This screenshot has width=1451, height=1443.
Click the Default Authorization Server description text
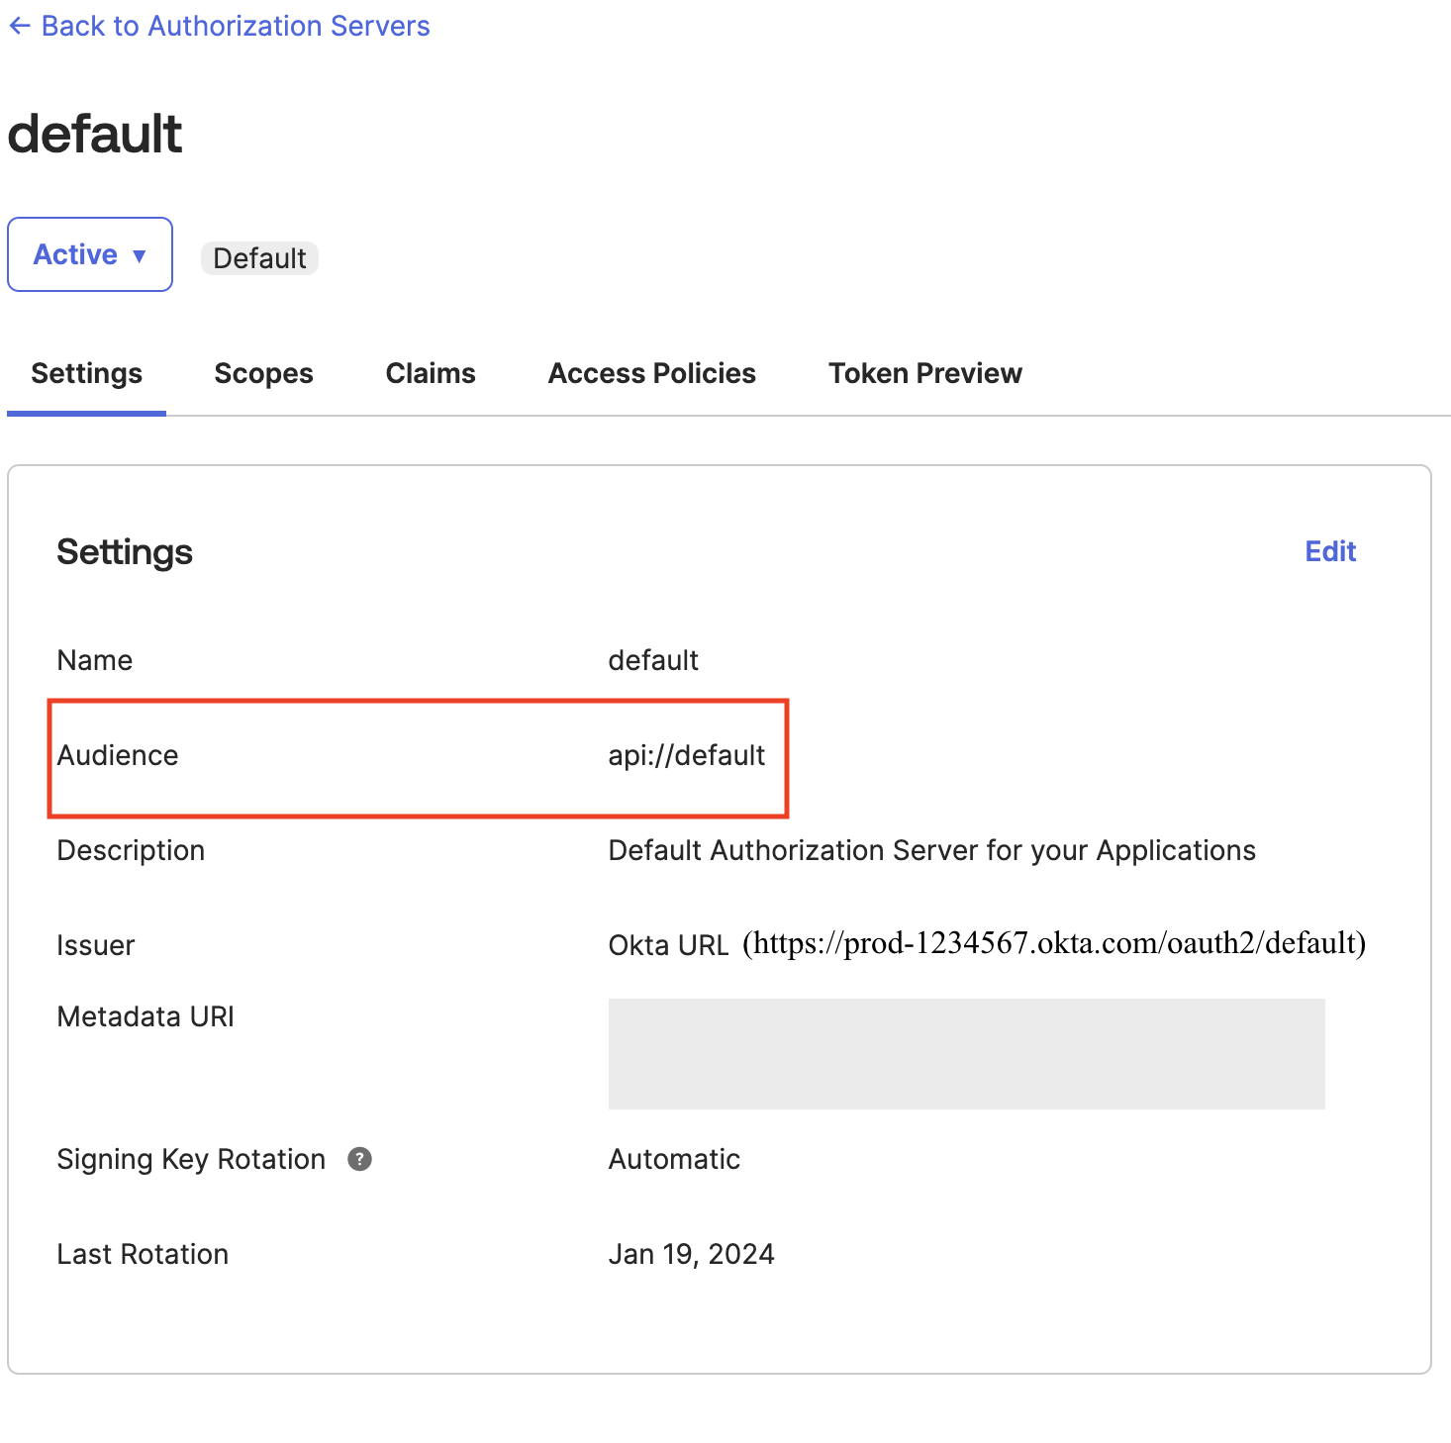coord(932,850)
